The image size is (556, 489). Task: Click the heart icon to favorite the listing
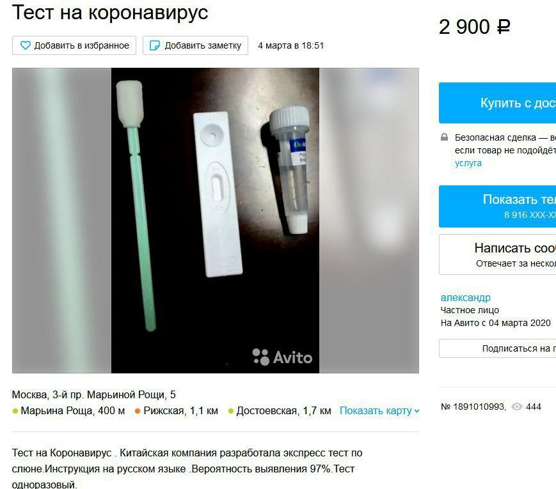pos(26,45)
